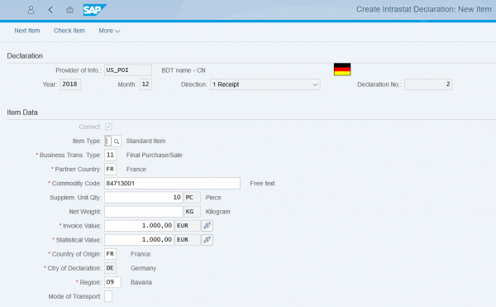This screenshot has width=496, height=307.
Task: Click Check Item in the toolbar
Action: (69, 31)
